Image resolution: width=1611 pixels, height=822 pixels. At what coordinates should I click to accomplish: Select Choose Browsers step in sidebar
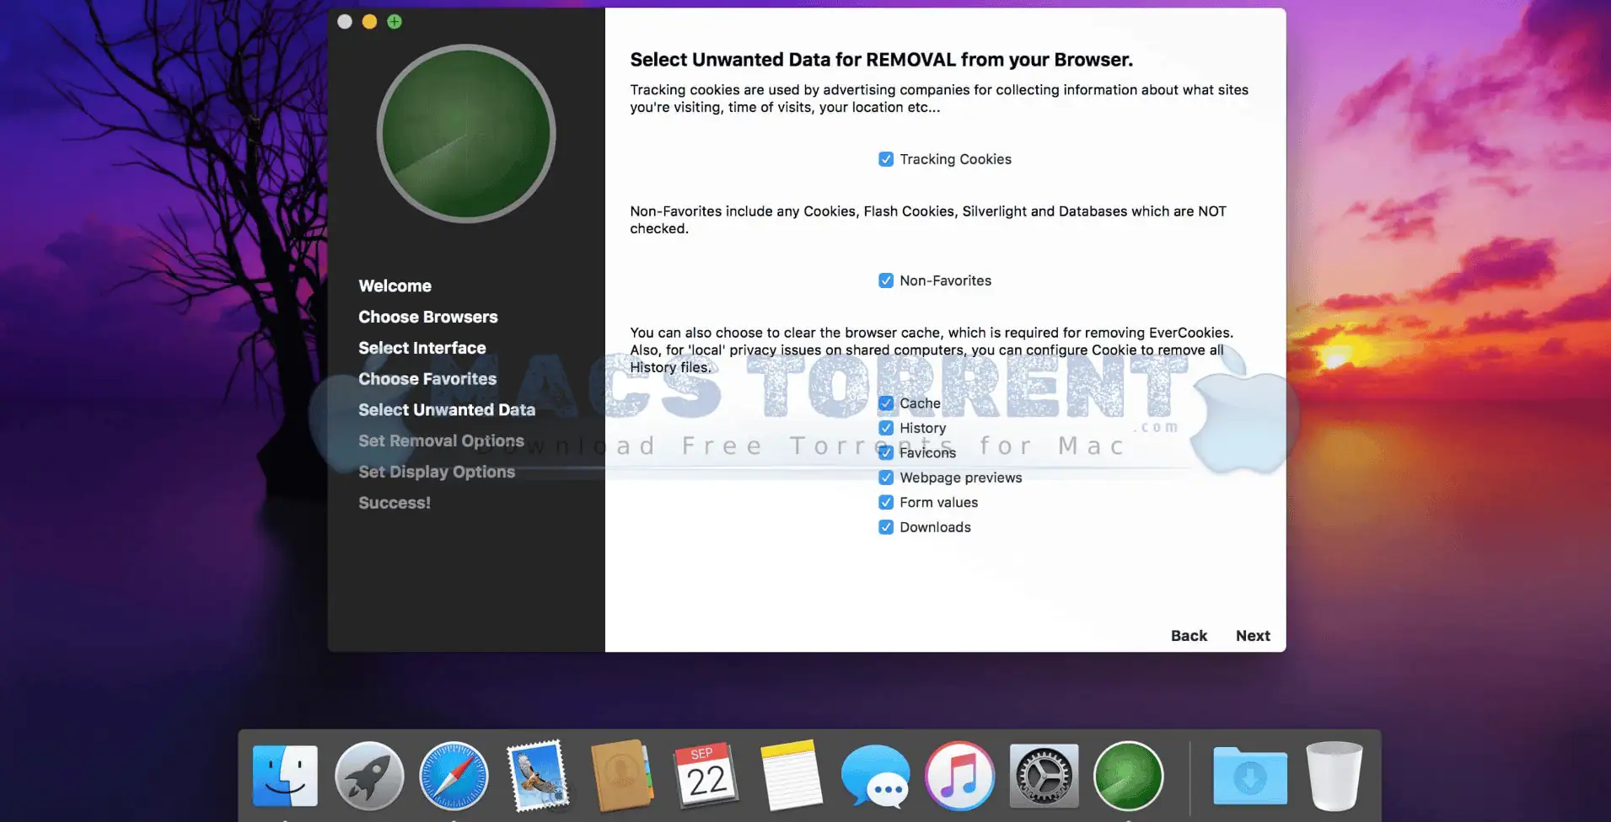(427, 317)
